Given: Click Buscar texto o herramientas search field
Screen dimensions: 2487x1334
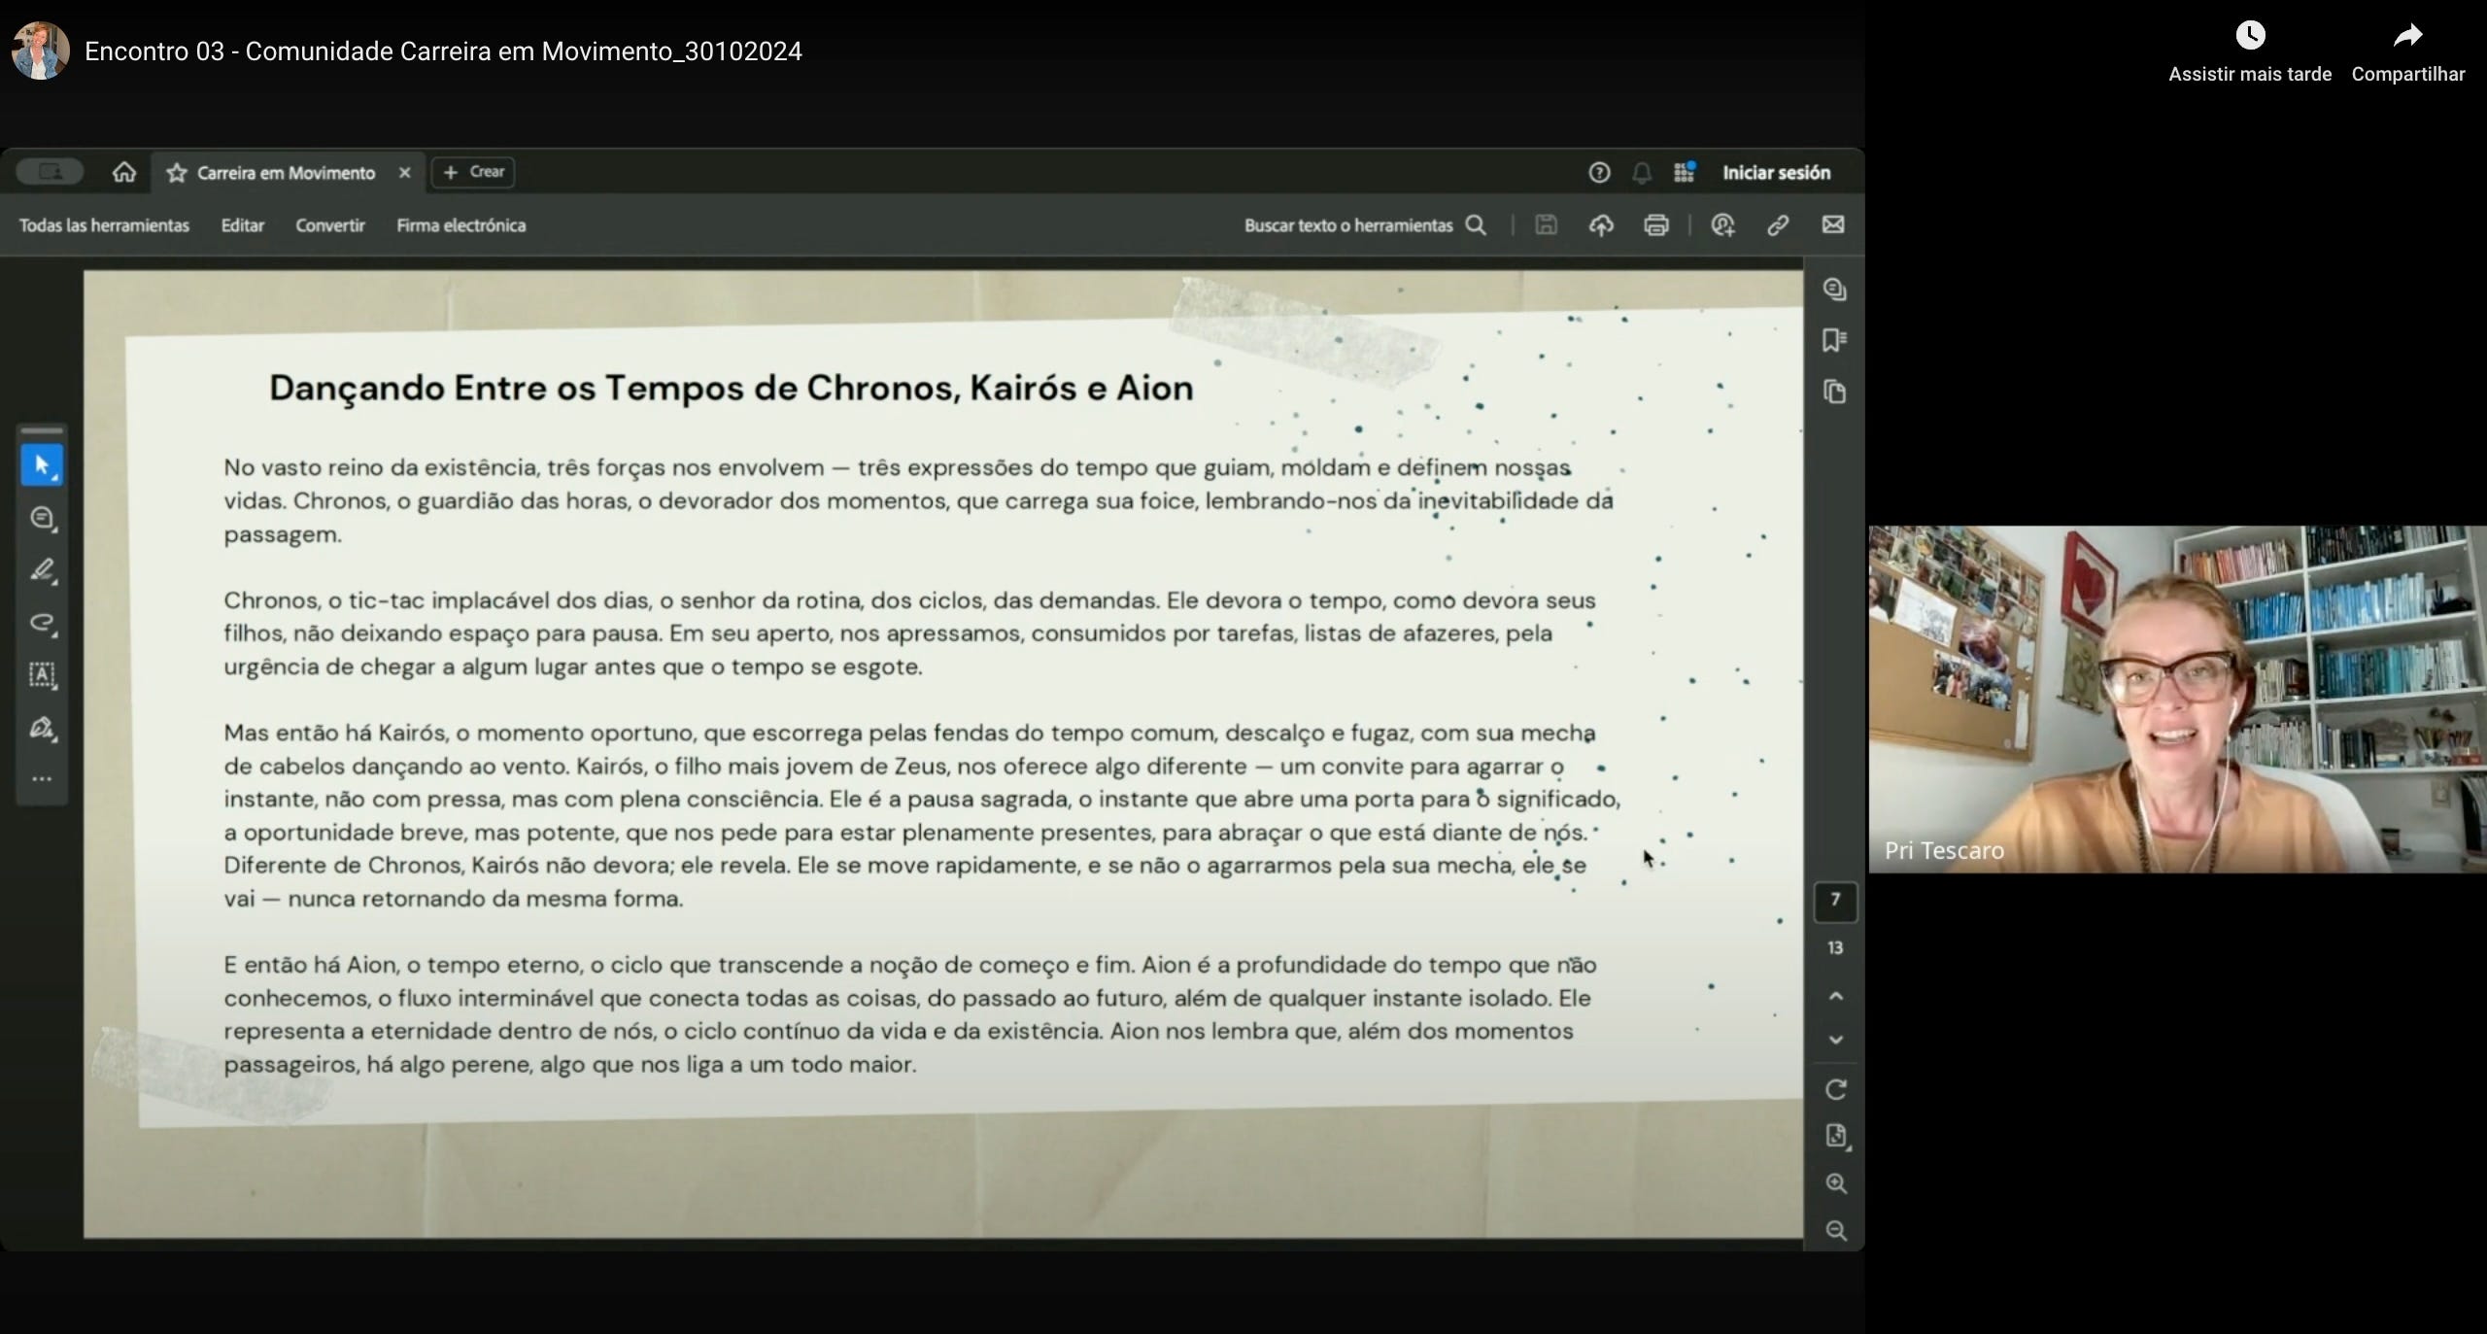Looking at the screenshot, I should pyautogui.click(x=1348, y=225).
